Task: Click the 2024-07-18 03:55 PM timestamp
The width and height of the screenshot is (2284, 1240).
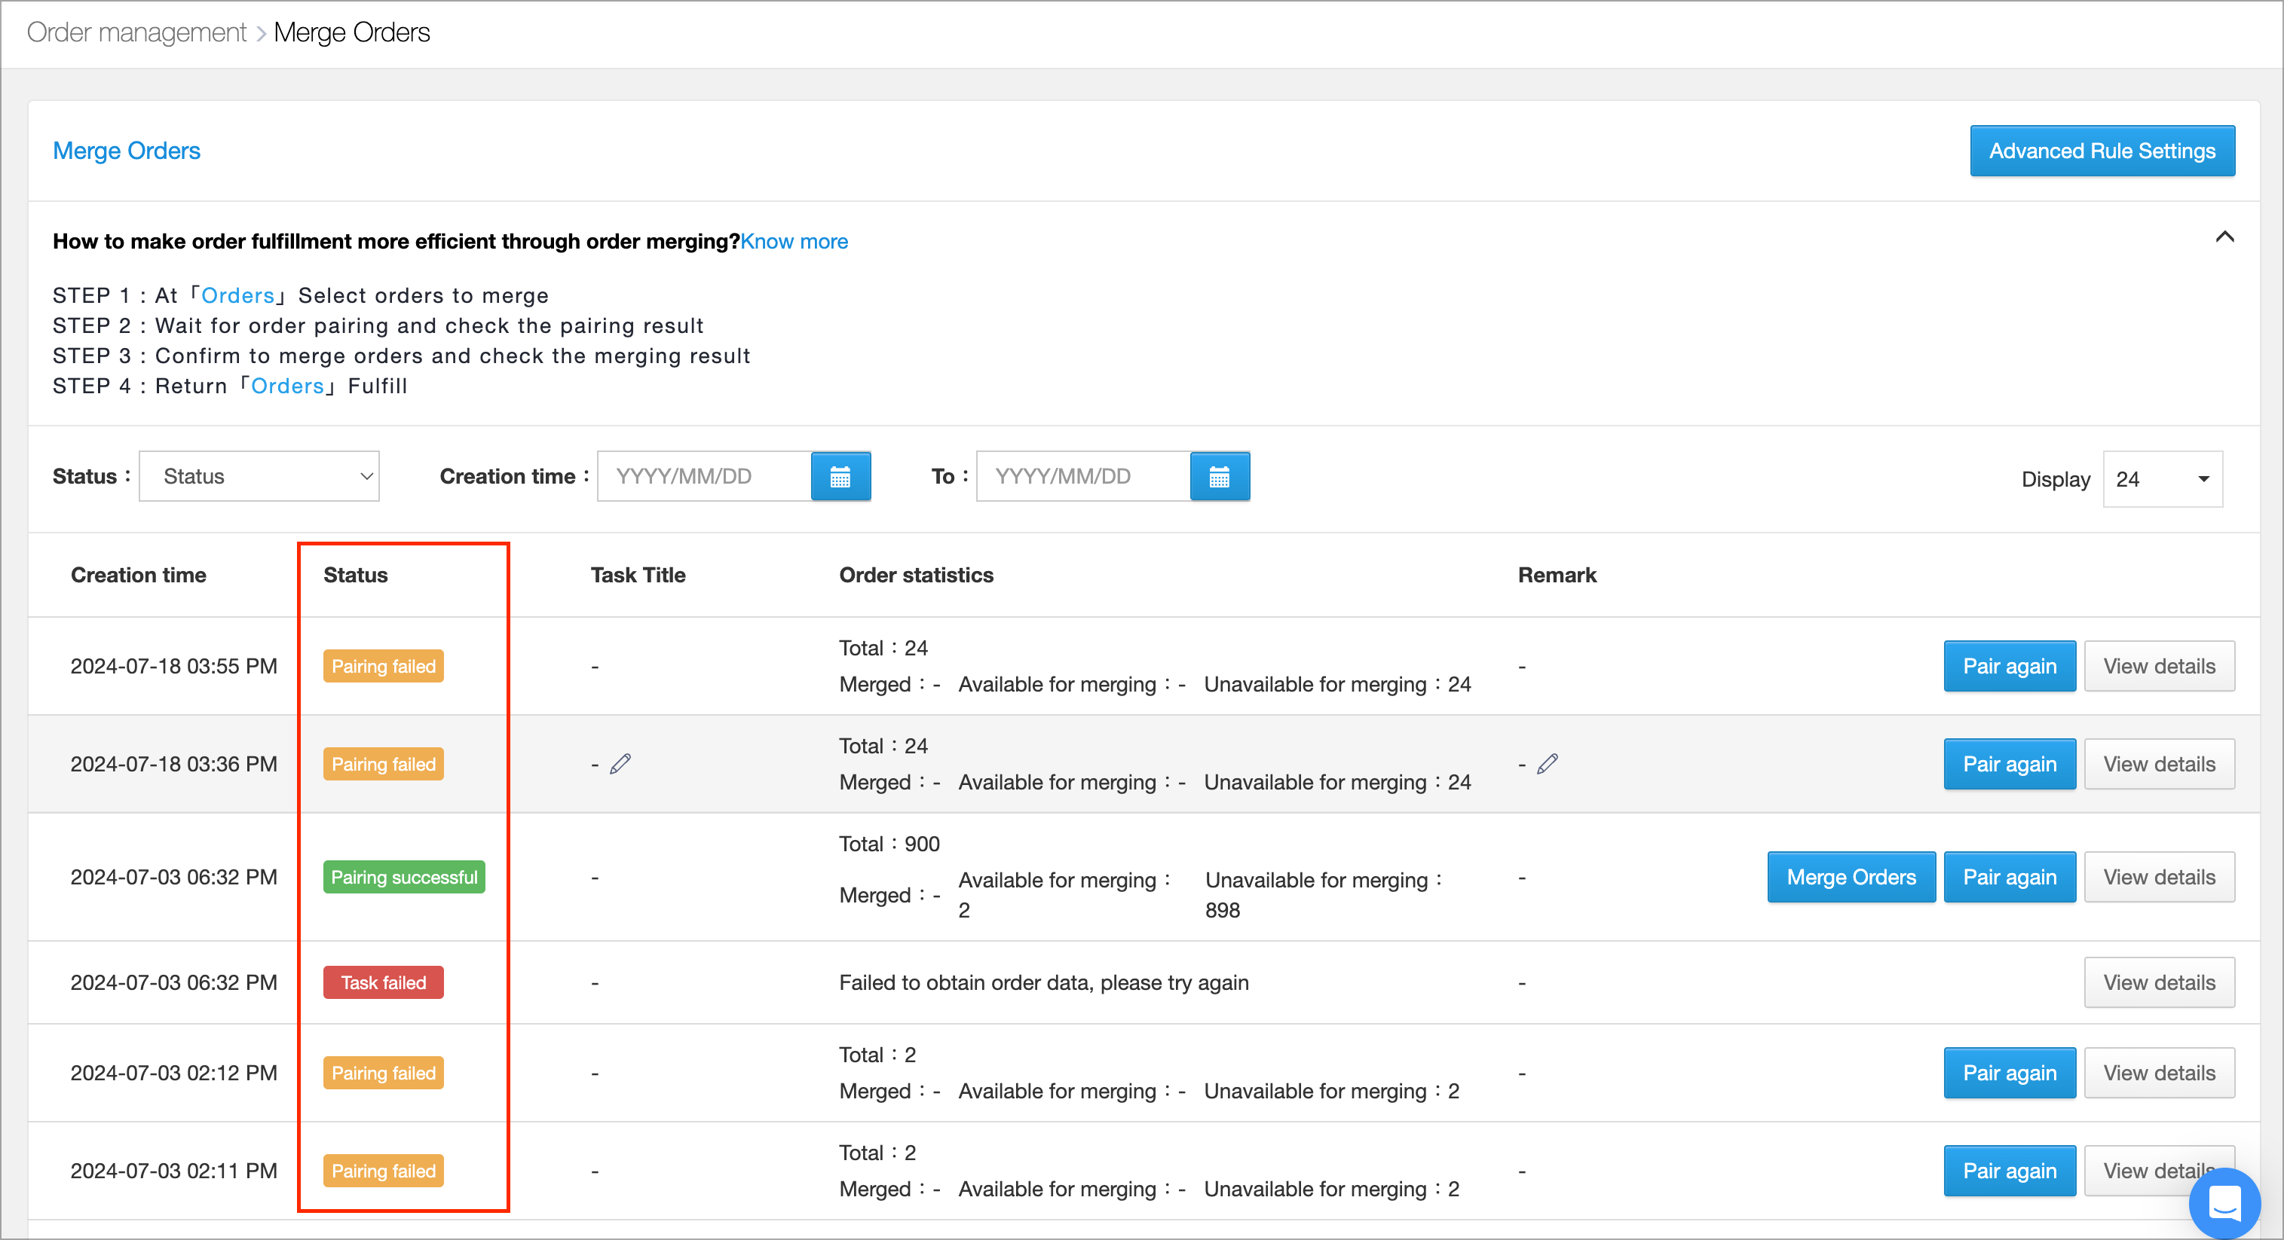Action: pos(174,666)
